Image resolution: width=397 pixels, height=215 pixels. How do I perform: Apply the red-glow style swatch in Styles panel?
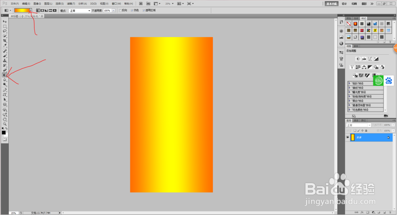coord(355,23)
